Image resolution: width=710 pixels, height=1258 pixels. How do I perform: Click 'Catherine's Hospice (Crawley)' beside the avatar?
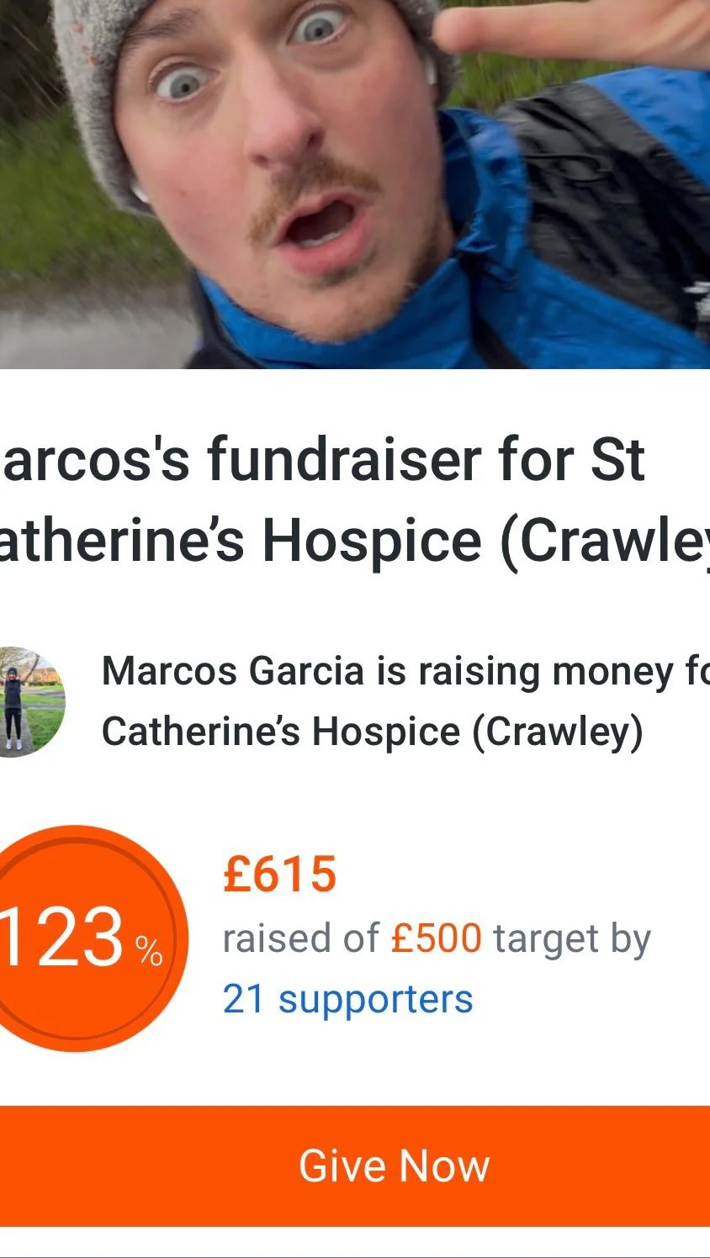[x=372, y=732]
